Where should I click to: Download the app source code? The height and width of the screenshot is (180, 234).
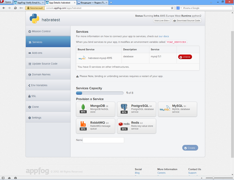point(187,20)
